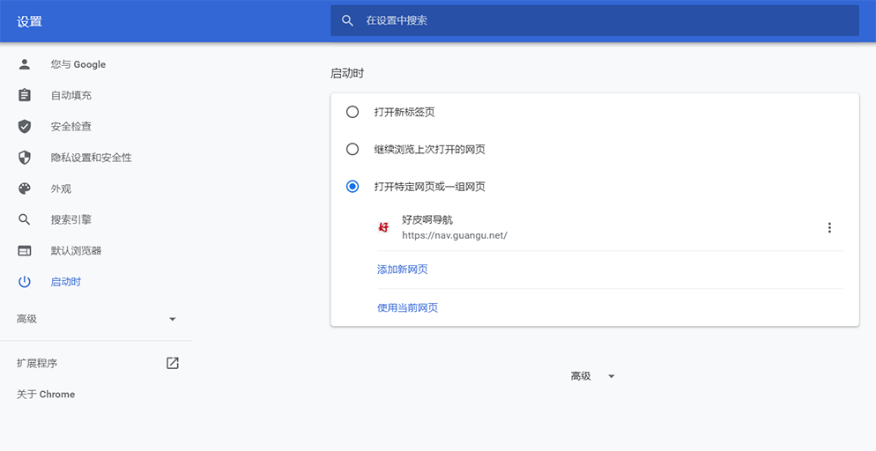Click the palette icon for 外观

click(x=25, y=189)
